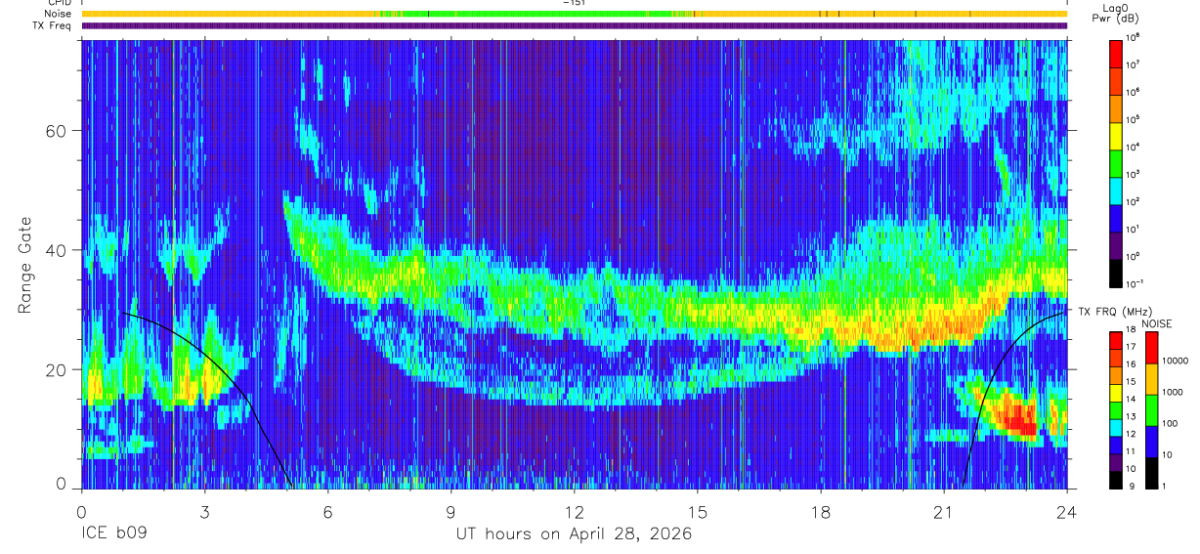Click the purple TX Freq strip above the plot
Image resolution: width=1200 pixels, height=554 pixels.
575,25
